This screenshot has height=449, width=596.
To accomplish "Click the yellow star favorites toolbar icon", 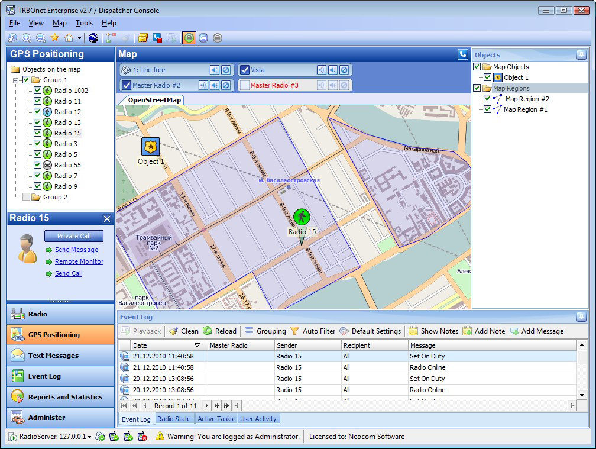I will pos(55,38).
